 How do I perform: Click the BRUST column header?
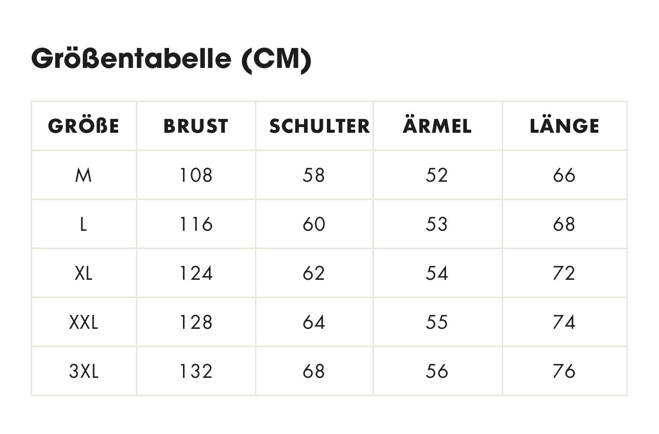(196, 126)
